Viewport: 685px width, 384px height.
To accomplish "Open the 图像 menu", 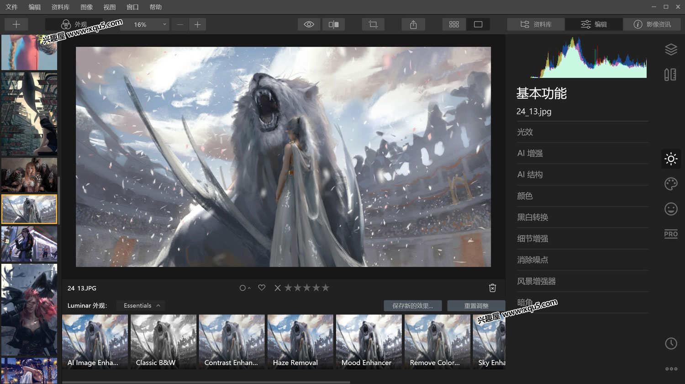I will coord(86,7).
